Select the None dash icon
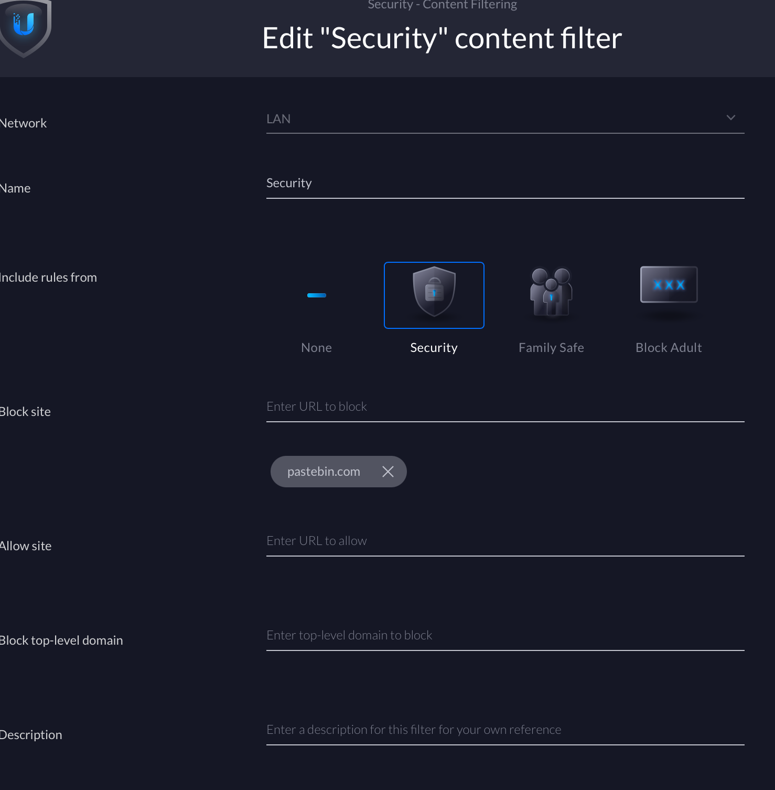This screenshot has height=790, width=775. pyautogui.click(x=316, y=295)
